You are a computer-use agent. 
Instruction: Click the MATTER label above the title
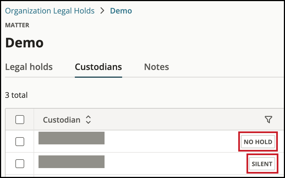tap(17, 25)
